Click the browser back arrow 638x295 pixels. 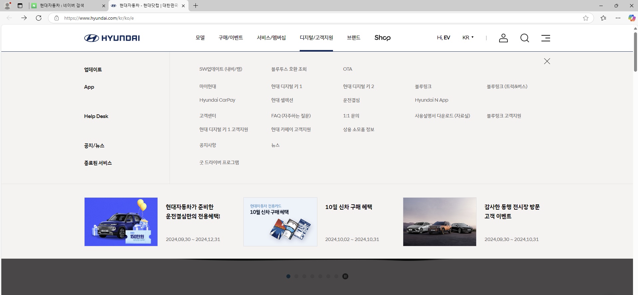tap(9, 18)
